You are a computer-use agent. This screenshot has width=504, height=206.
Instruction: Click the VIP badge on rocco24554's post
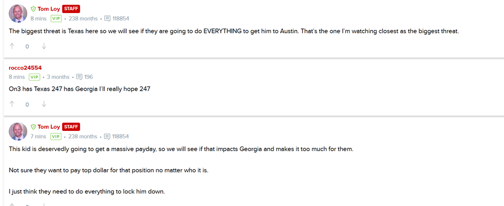(x=34, y=77)
